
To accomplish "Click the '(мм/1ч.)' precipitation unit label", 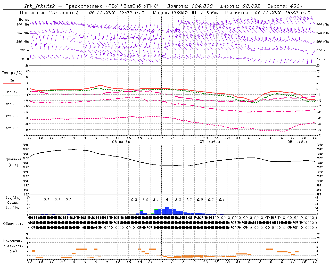I will [13, 208].
